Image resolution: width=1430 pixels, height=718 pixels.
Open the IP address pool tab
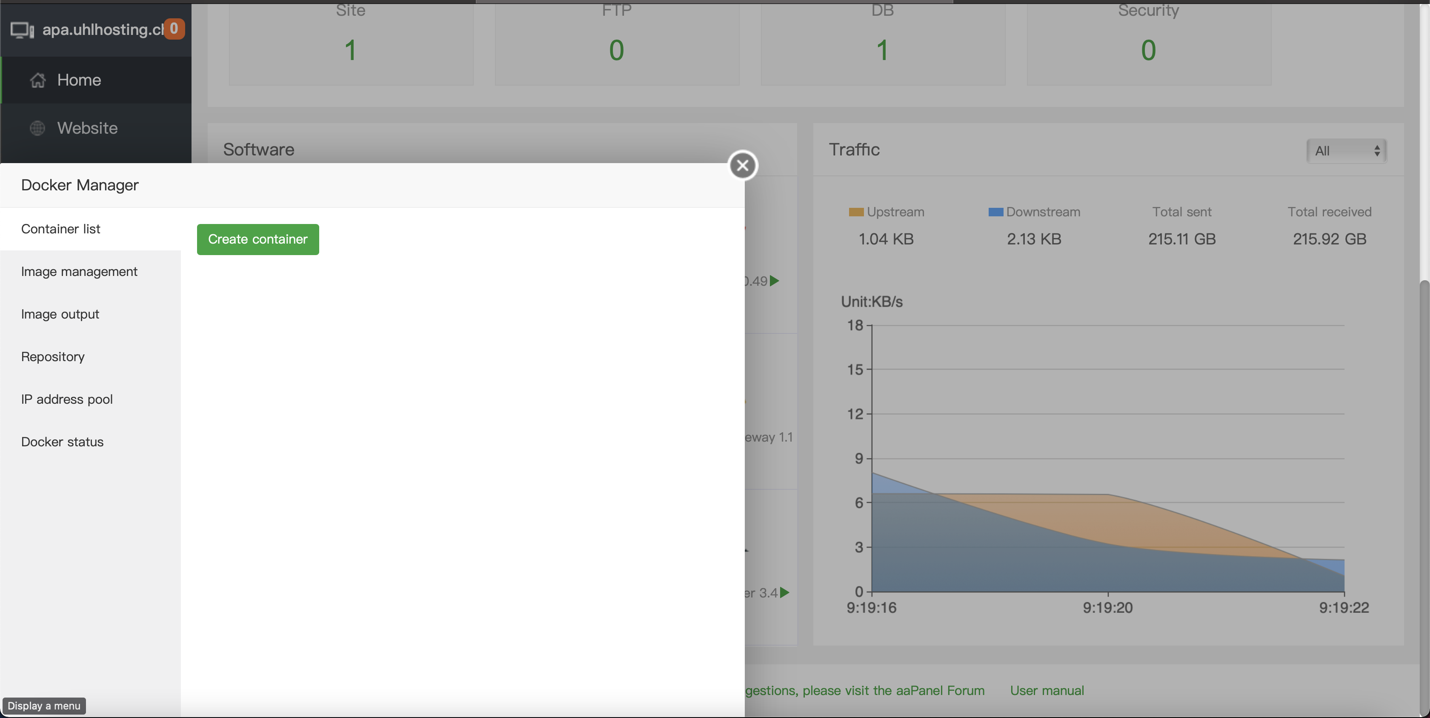tap(67, 399)
